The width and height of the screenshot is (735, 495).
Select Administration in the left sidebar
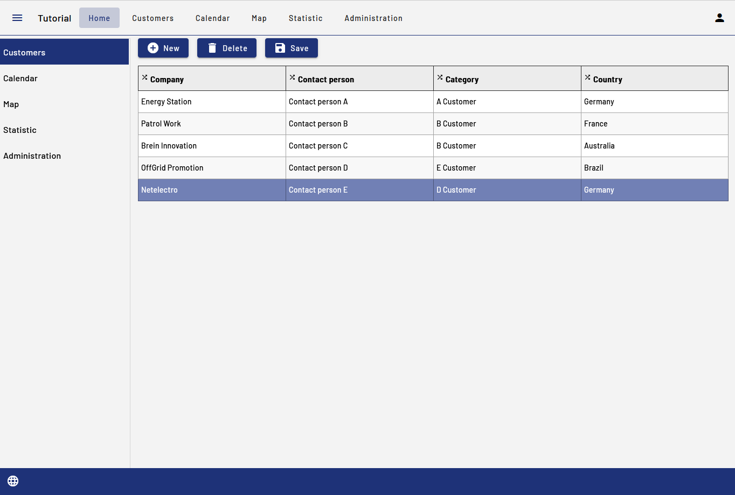coord(32,156)
